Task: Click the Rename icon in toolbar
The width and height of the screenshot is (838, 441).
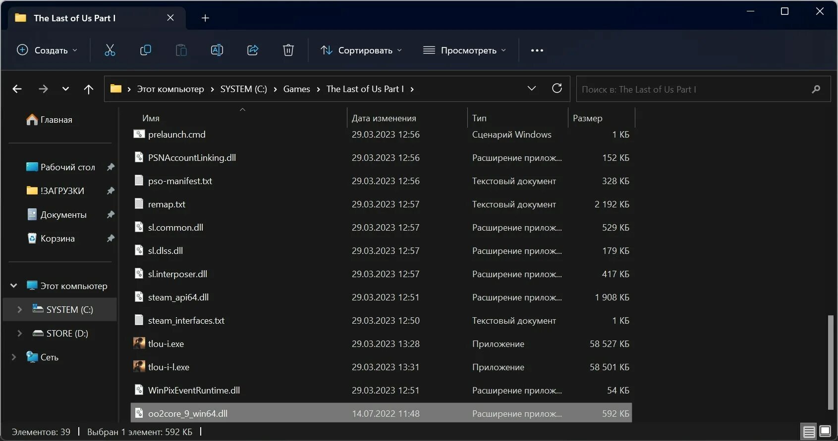Action: click(217, 50)
